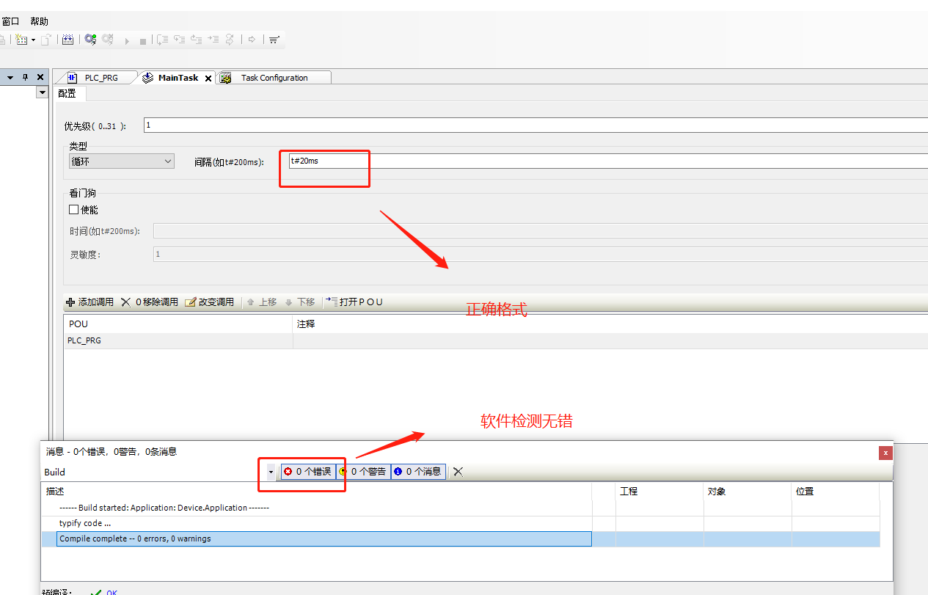Close the left side panel
The height and width of the screenshot is (595, 928).
click(40, 76)
